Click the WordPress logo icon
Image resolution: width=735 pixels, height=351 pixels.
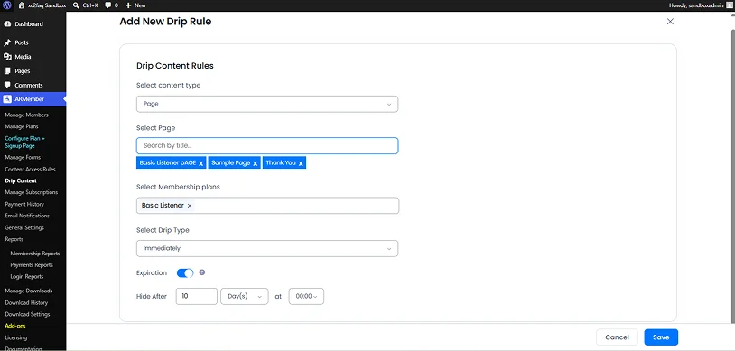(x=7, y=5)
